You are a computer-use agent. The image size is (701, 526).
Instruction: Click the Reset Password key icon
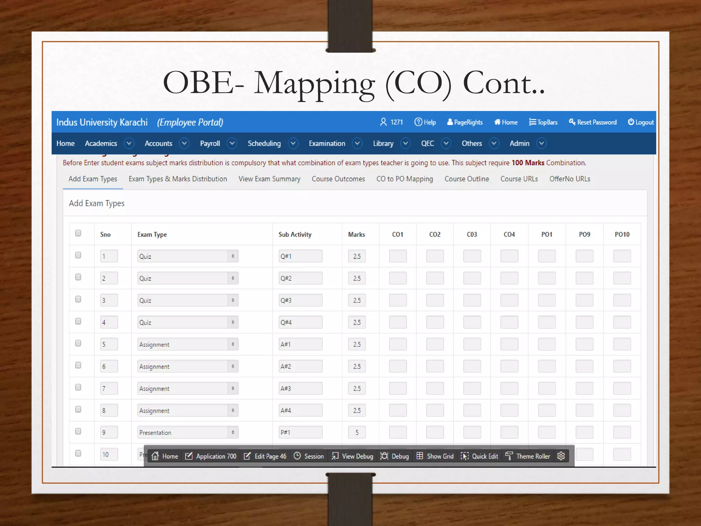[572, 122]
